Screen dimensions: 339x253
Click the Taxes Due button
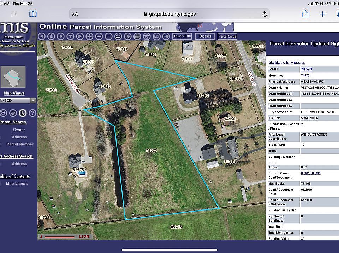[x=182, y=36]
